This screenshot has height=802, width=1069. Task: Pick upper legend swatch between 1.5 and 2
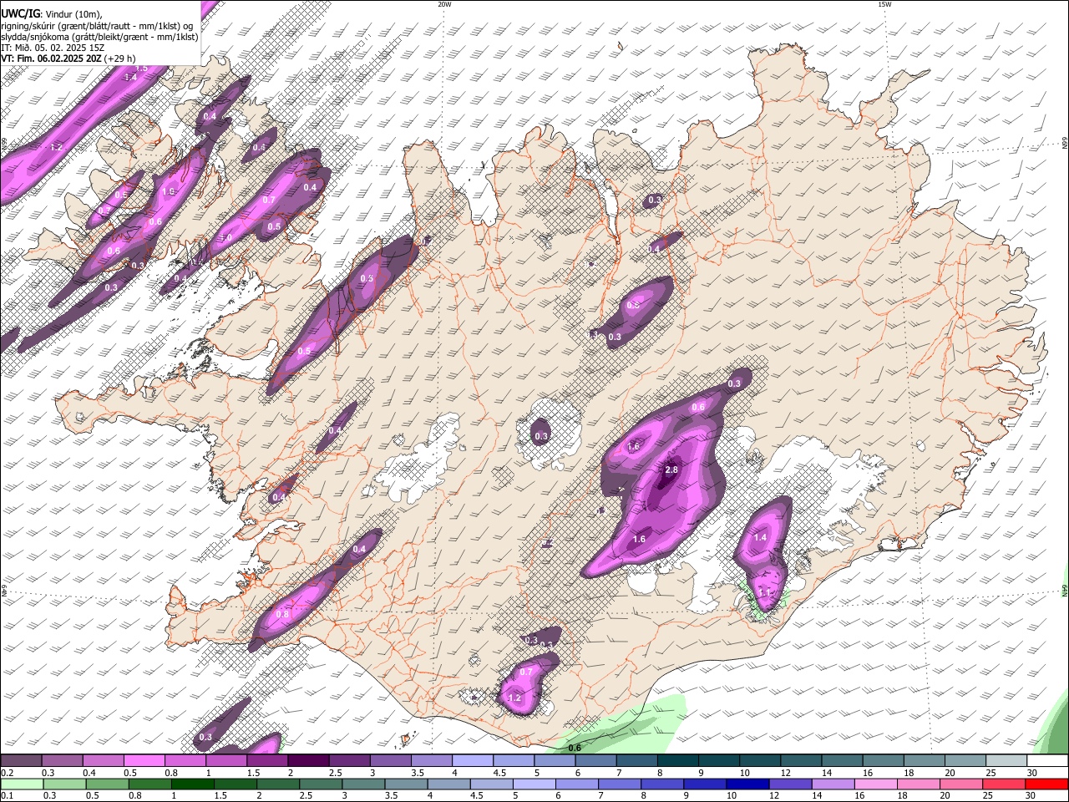pos(267,761)
